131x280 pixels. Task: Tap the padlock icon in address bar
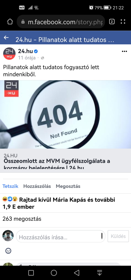[23, 22]
